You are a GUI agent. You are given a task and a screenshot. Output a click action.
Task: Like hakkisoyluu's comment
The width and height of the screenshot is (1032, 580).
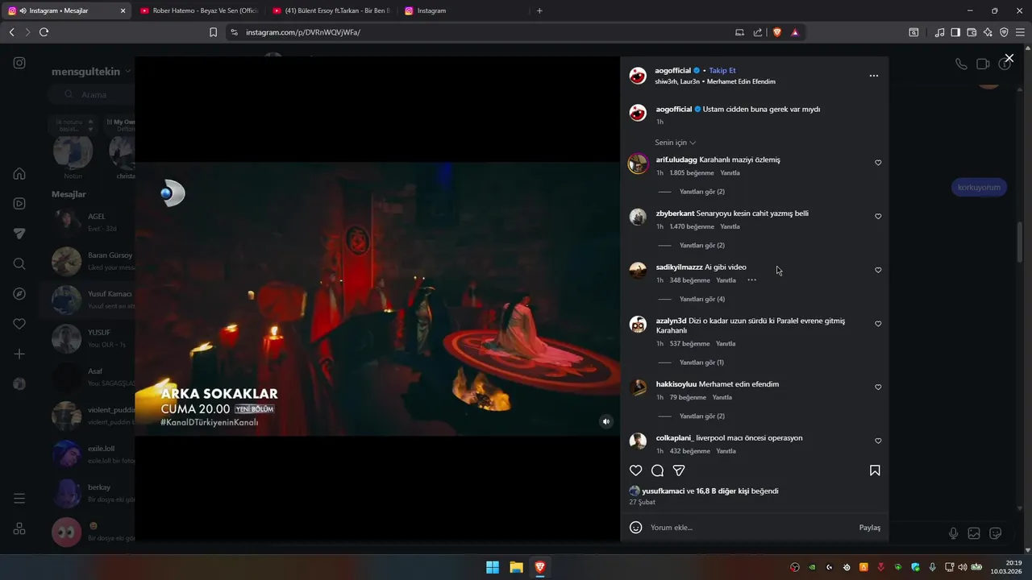click(878, 387)
